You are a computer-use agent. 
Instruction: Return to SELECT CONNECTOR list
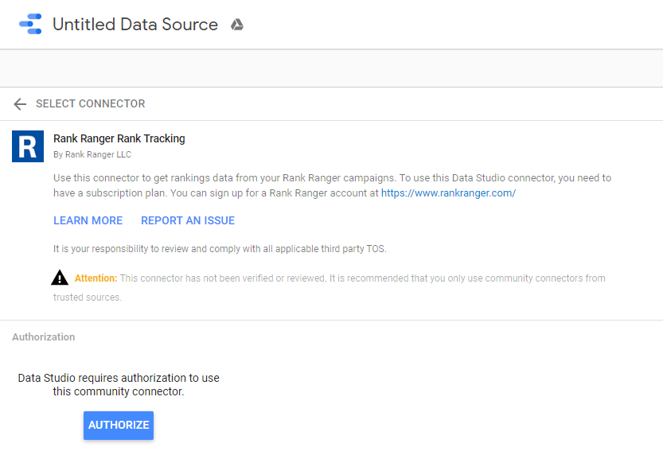(x=90, y=104)
